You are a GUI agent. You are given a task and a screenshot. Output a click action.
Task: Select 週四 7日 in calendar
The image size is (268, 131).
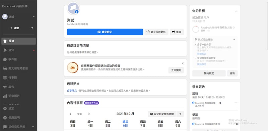click(143, 124)
